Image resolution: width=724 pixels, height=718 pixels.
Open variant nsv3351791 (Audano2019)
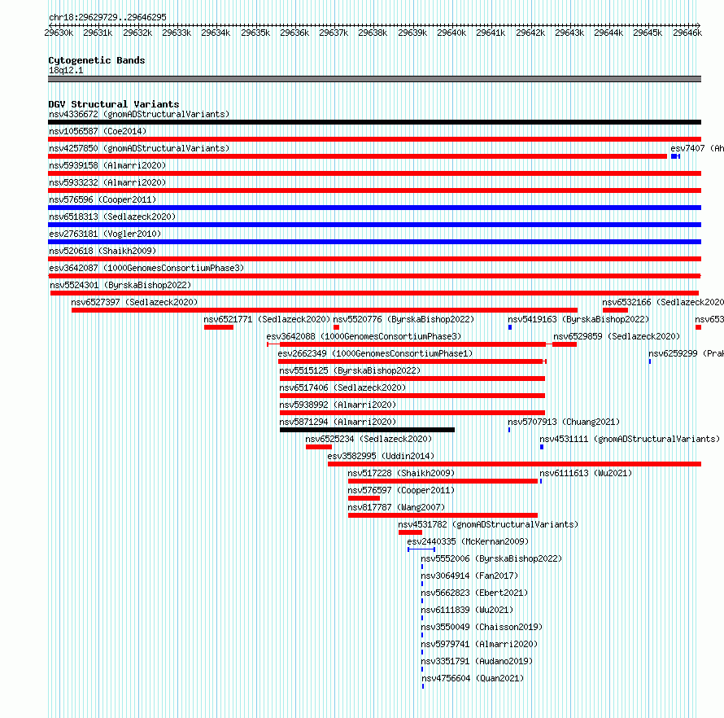[x=477, y=661]
